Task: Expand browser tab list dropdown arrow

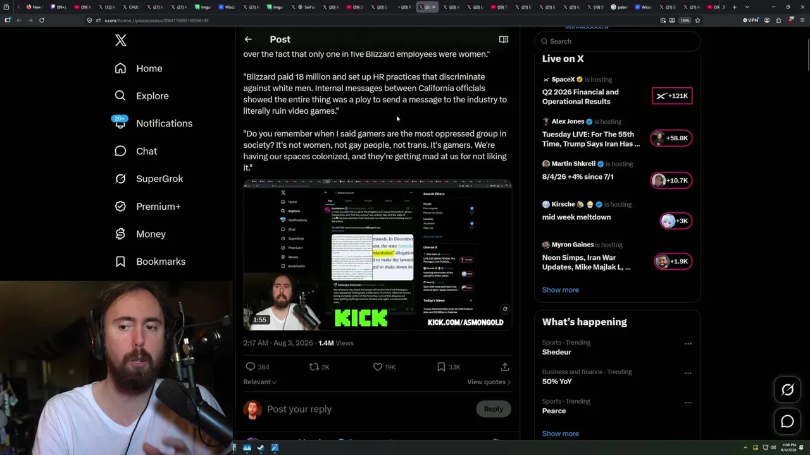Action: click(747, 7)
